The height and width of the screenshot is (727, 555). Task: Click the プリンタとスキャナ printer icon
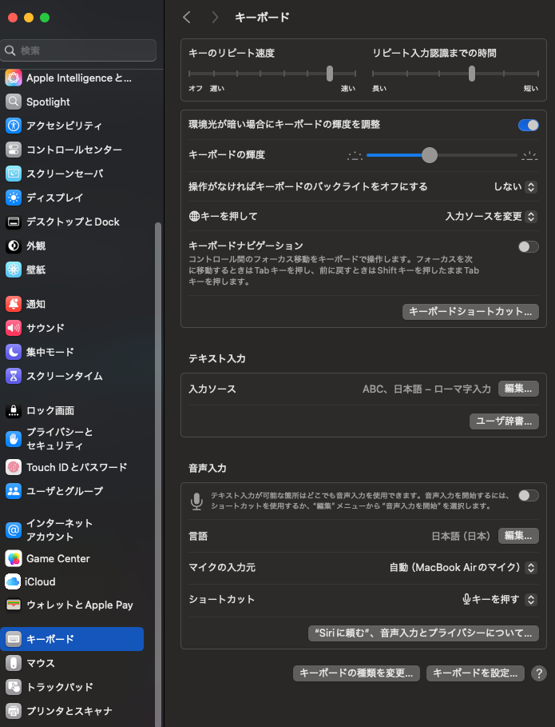point(14,711)
